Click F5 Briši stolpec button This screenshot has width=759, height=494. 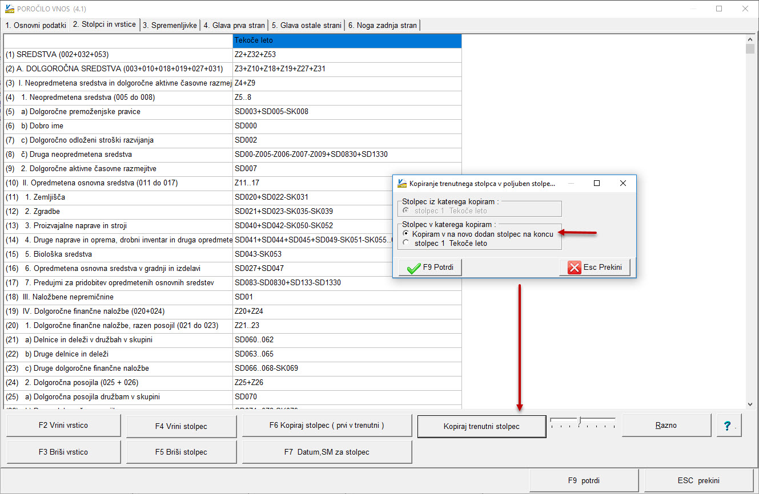181,452
